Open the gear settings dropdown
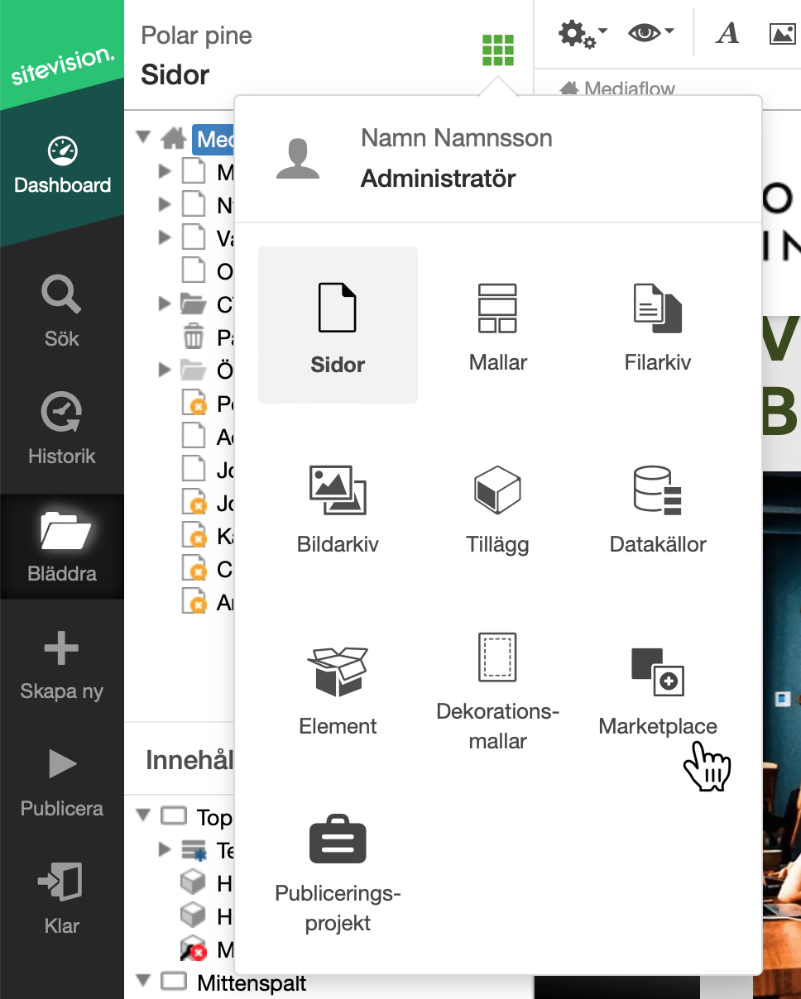 click(x=583, y=33)
